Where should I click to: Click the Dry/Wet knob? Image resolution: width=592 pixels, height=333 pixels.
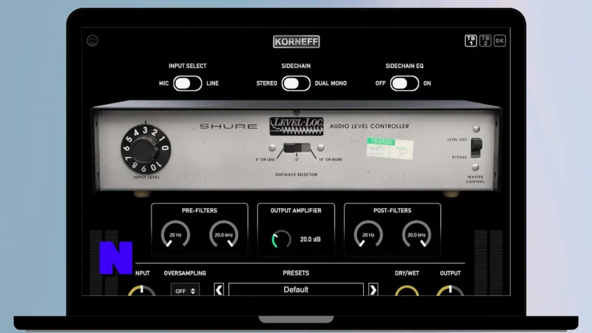tap(406, 291)
